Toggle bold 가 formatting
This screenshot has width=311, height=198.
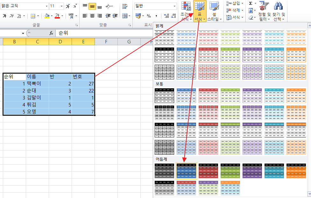[4, 16]
